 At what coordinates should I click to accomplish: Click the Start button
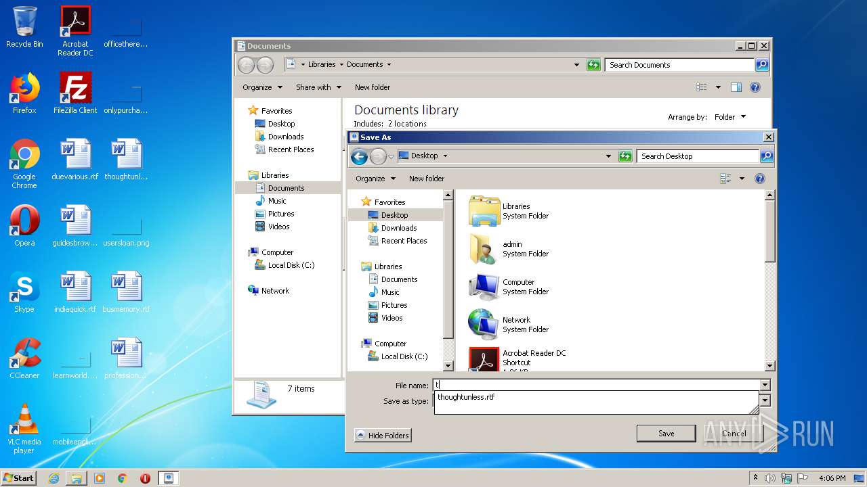coord(19,478)
